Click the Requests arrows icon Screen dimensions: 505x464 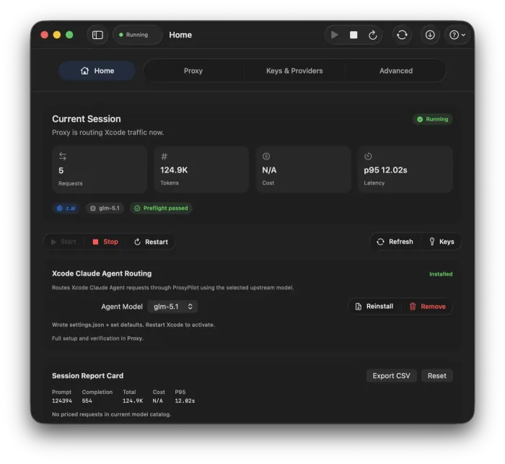pos(63,157)
